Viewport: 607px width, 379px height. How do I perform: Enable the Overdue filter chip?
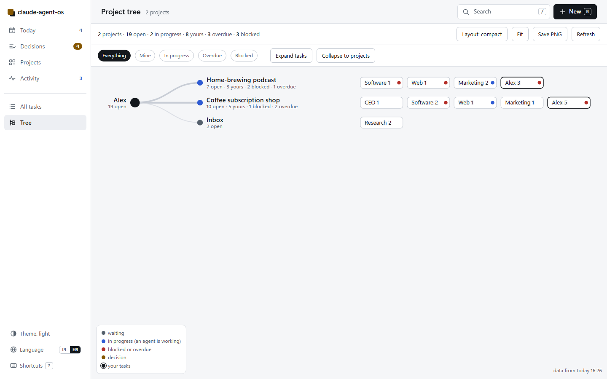pyautogui.click(x=212, y=56)
